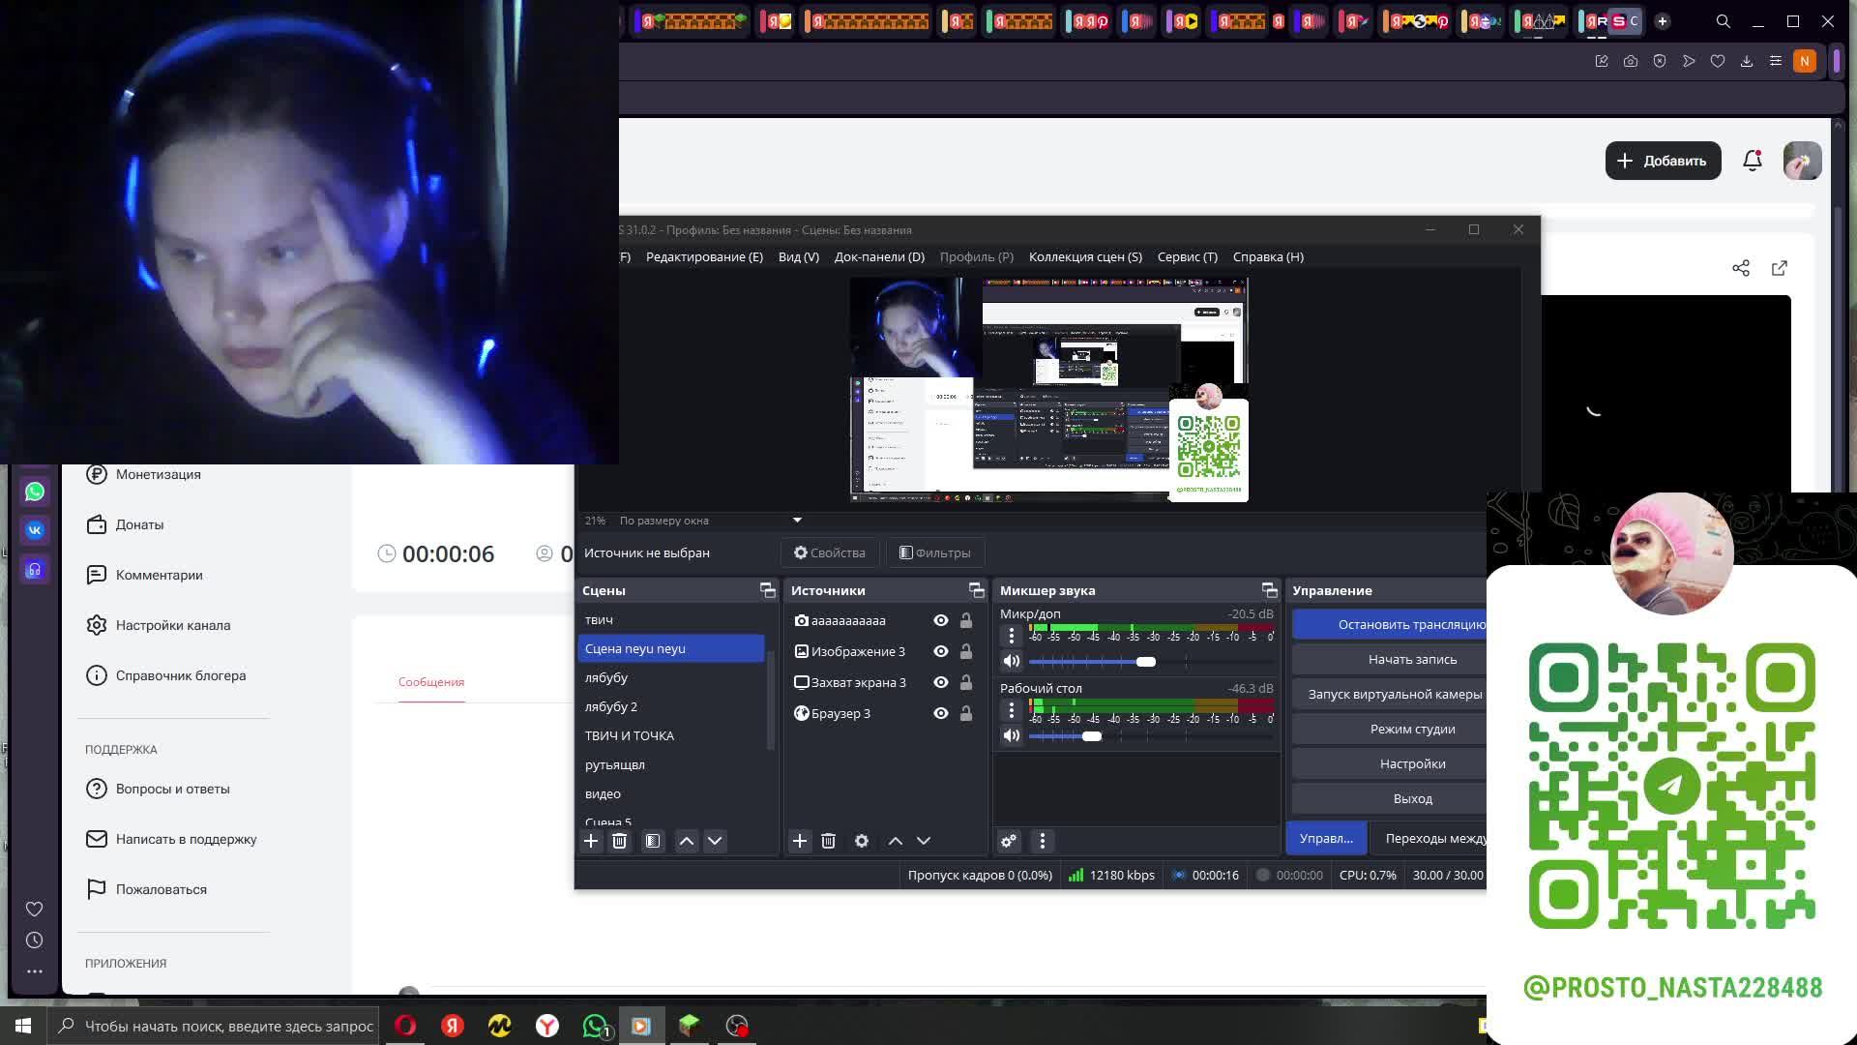Click the notification bell icon
Screen dimensions: 1857x1045
[x=1752, y=161]
